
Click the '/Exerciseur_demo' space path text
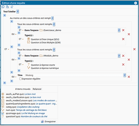[x=52, y=30]
